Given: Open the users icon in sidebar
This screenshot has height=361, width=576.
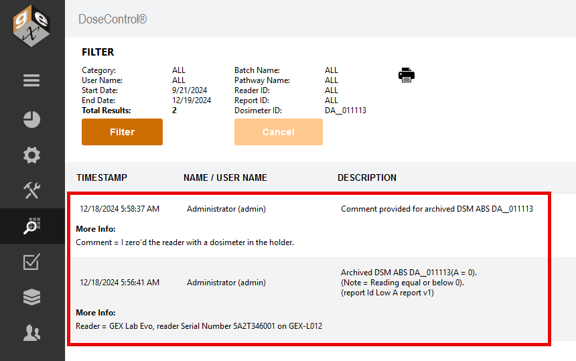Looking at the screenshot, I should [x=31, y=333].
